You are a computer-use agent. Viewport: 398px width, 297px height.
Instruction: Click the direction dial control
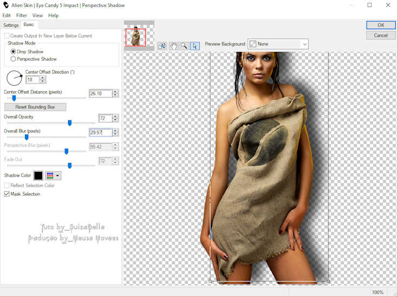(x=14, y=78)
